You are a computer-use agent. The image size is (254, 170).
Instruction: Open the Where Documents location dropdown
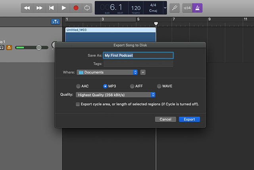(107, 72)
